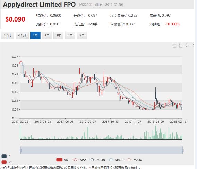Screen dimensions: 197x169
Task: Toggle the MA10 line in legend
Action: point(97,160)
